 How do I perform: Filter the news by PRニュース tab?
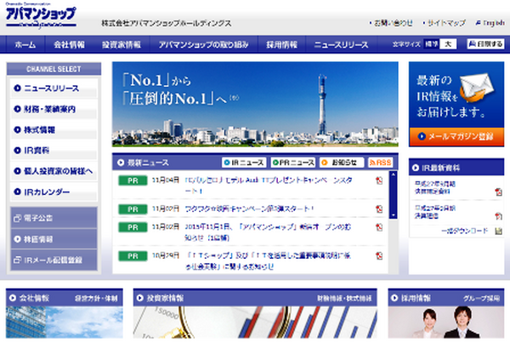tap(292, 163)
